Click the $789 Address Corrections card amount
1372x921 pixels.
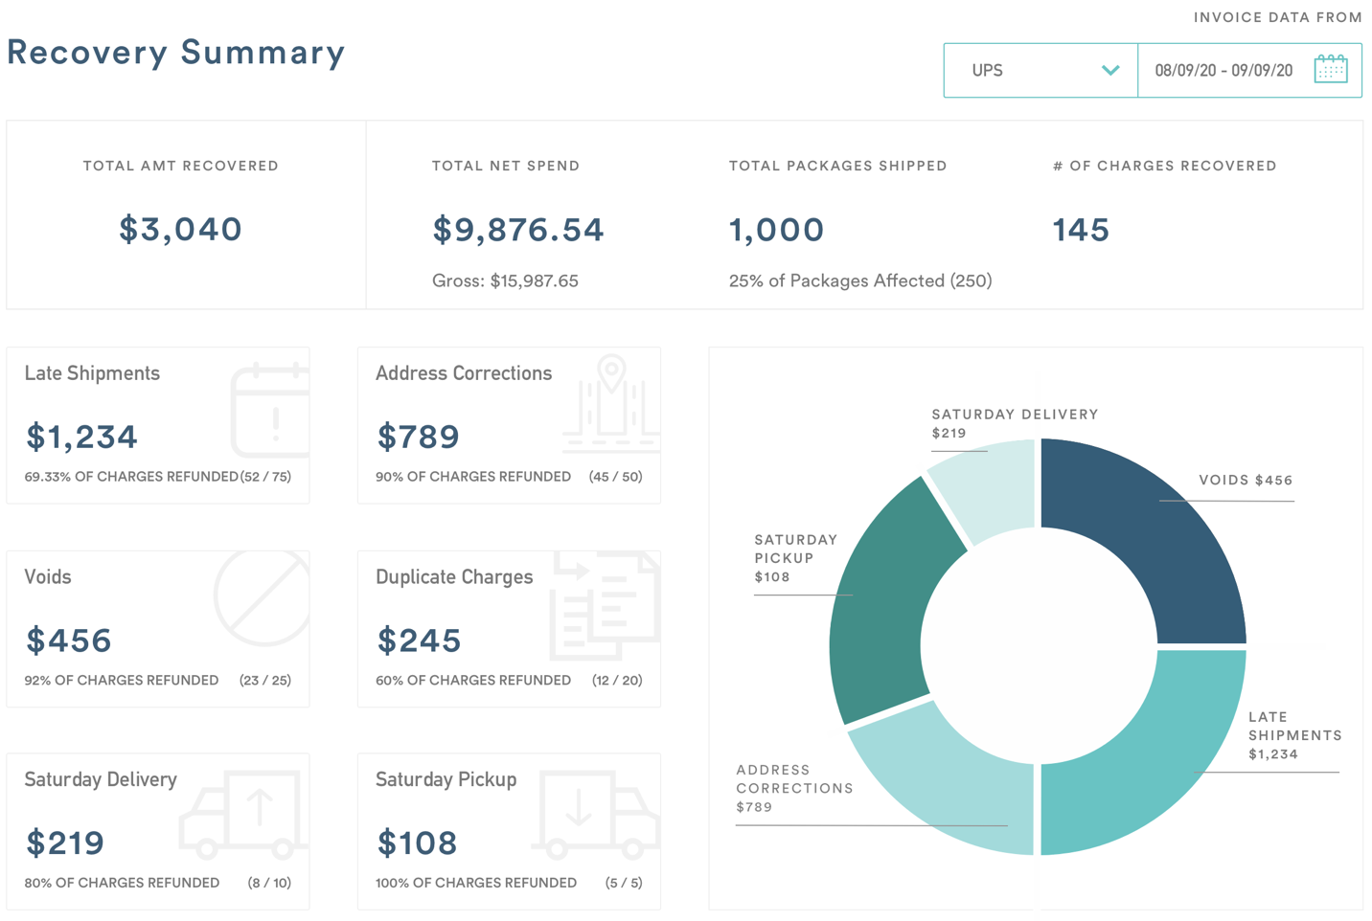418,437
